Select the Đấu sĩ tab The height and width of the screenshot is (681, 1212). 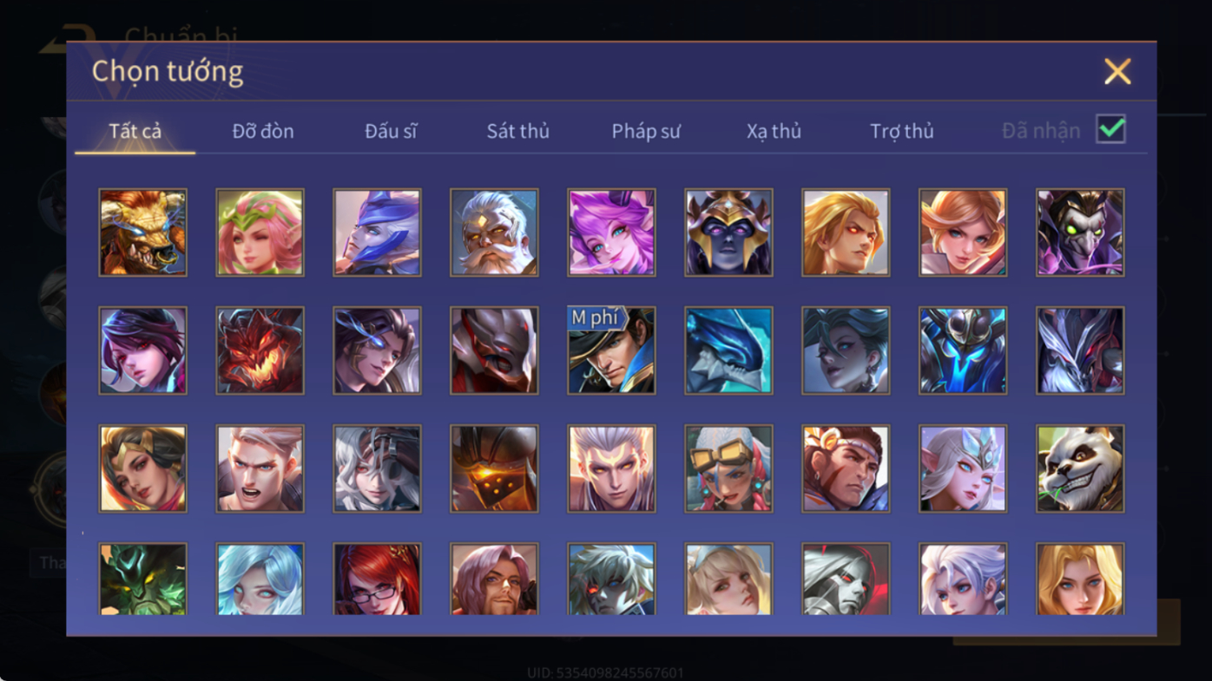pos(391,131)
